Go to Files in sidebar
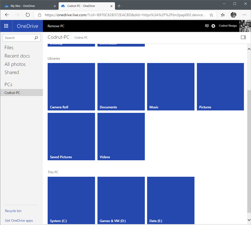Viewport: 251px width, 225px height. point(9,48)
